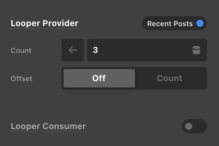Click the dimmed Count segment in Offset row

(x=170, y=78)
